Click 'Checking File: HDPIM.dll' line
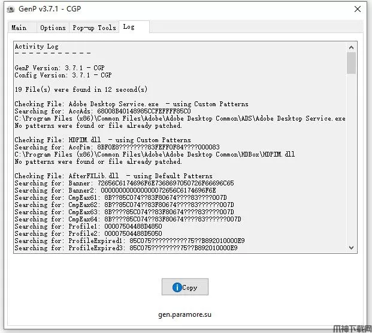 click(x=102, y=140)
